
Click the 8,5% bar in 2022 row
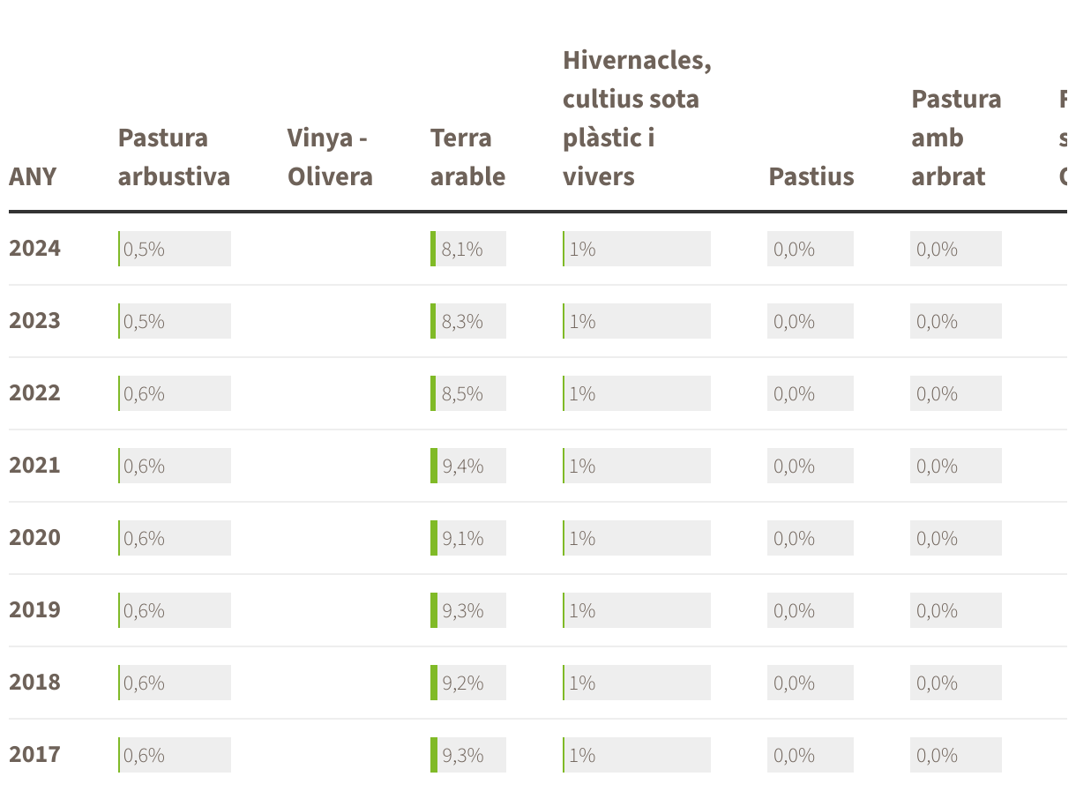(468, 393)
